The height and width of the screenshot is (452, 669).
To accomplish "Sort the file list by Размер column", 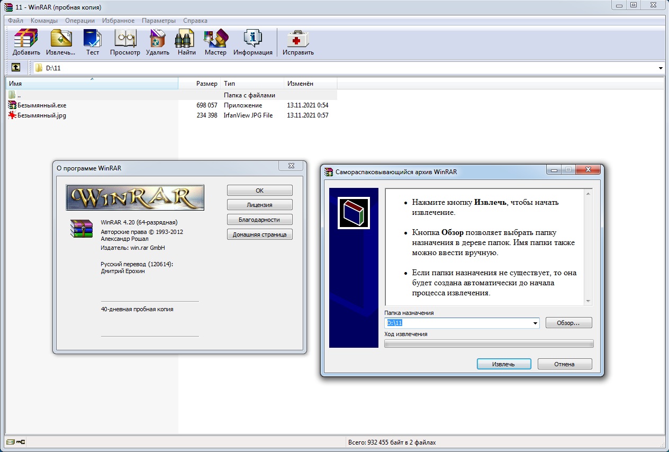I will [199, 84].
